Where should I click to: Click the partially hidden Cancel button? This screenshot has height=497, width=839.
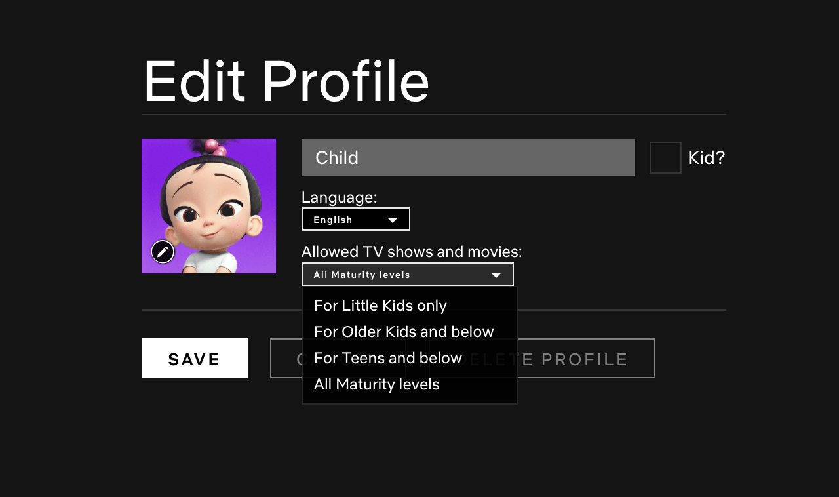click(286, 359)
